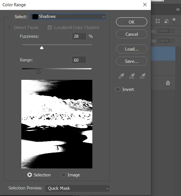Click the smart object filter icon
The image size is (181, 196).
pos(166,21)
